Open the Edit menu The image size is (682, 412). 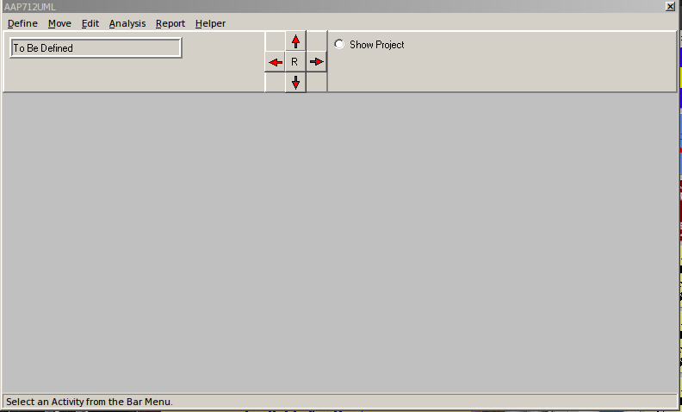(x=90, y=23)
